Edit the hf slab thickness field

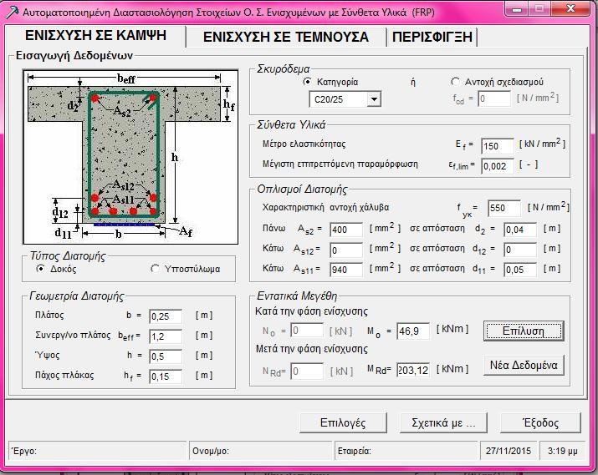[x=166, y=376]
